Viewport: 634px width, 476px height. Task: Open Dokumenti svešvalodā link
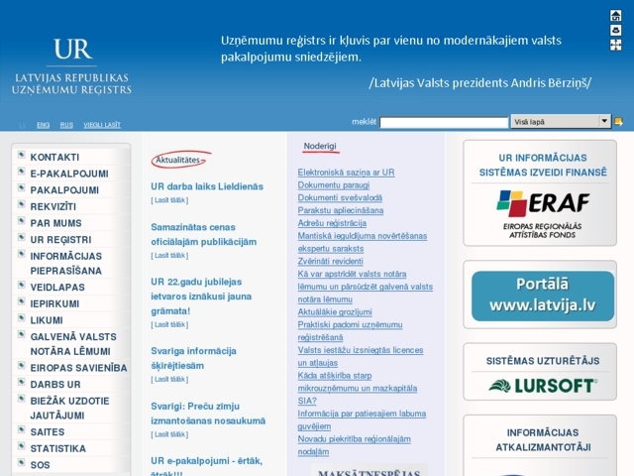(340, 198)
